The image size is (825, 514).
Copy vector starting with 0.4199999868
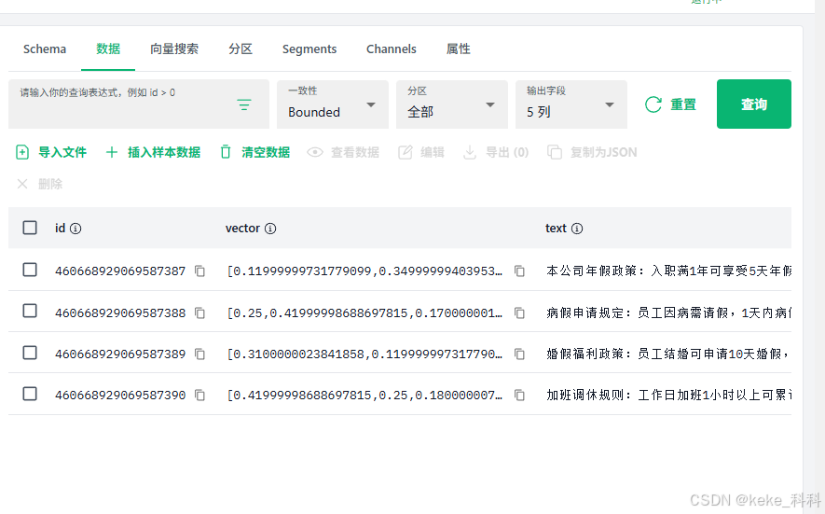tap(519, 395)
